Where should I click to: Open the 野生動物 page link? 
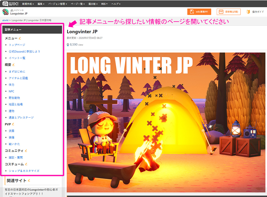[14, 98]
